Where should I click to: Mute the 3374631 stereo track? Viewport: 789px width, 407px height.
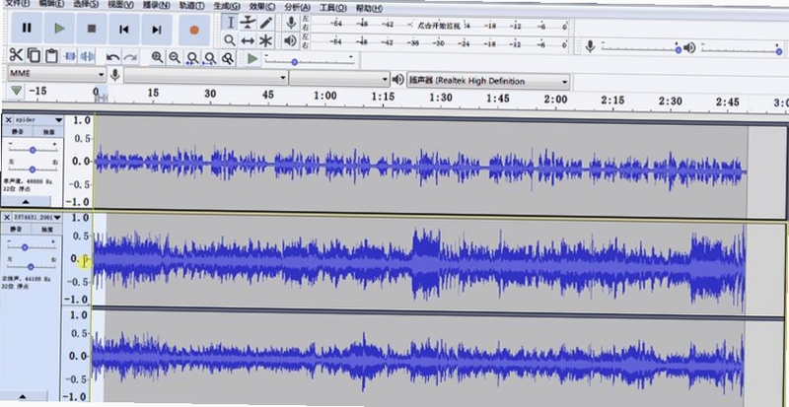(17, 229)
